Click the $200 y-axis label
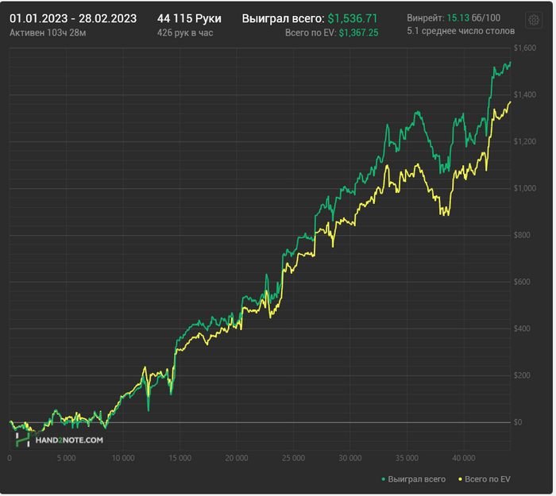The image size is (556, 496). [x=522, y=375]
